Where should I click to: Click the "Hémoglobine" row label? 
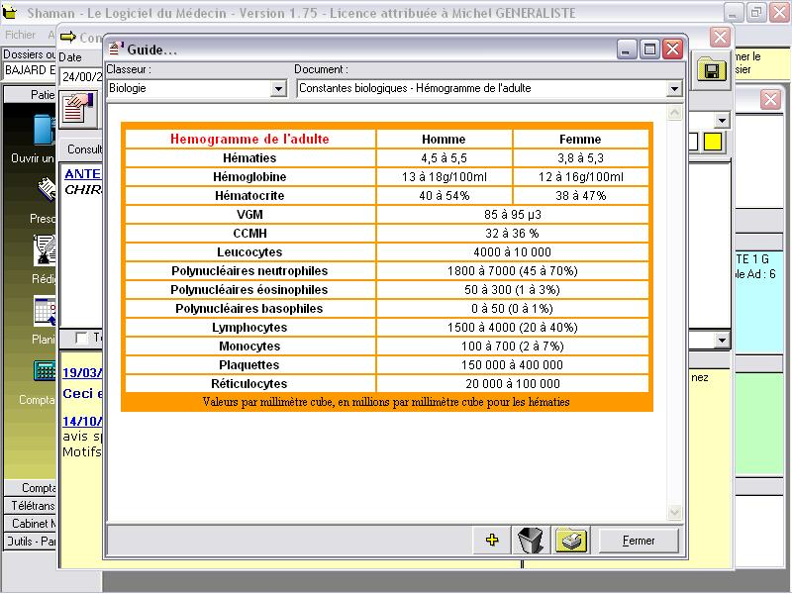(249, 177)
